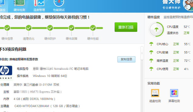Click the umbrella icon beside CPU使用
The image size is (193, 112).
[x=151, y=69]
